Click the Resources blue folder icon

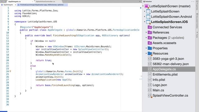(x=150, y=54)
